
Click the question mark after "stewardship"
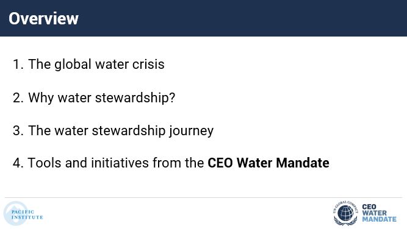[x=172, y=97]
